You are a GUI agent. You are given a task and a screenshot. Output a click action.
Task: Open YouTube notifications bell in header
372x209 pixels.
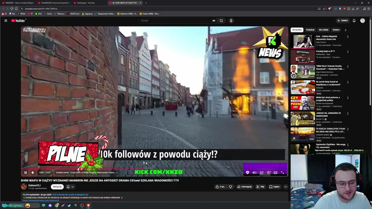pos(354,21)
